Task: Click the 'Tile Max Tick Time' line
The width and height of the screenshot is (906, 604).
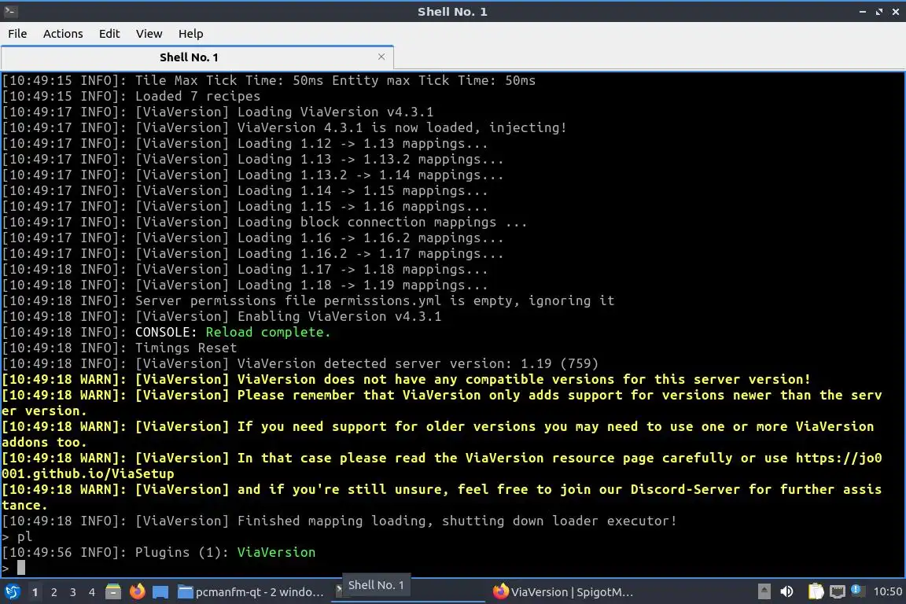Action: click(269, 80)
